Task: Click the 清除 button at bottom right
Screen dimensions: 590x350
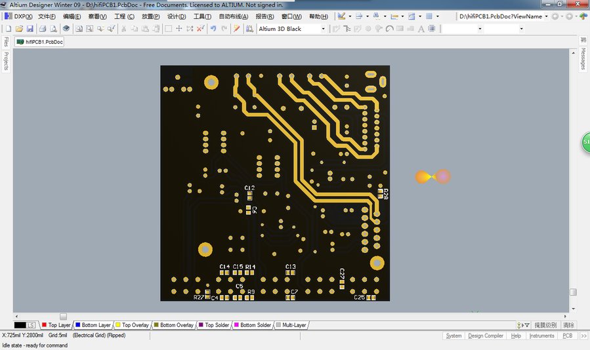Action: point(568,325)
